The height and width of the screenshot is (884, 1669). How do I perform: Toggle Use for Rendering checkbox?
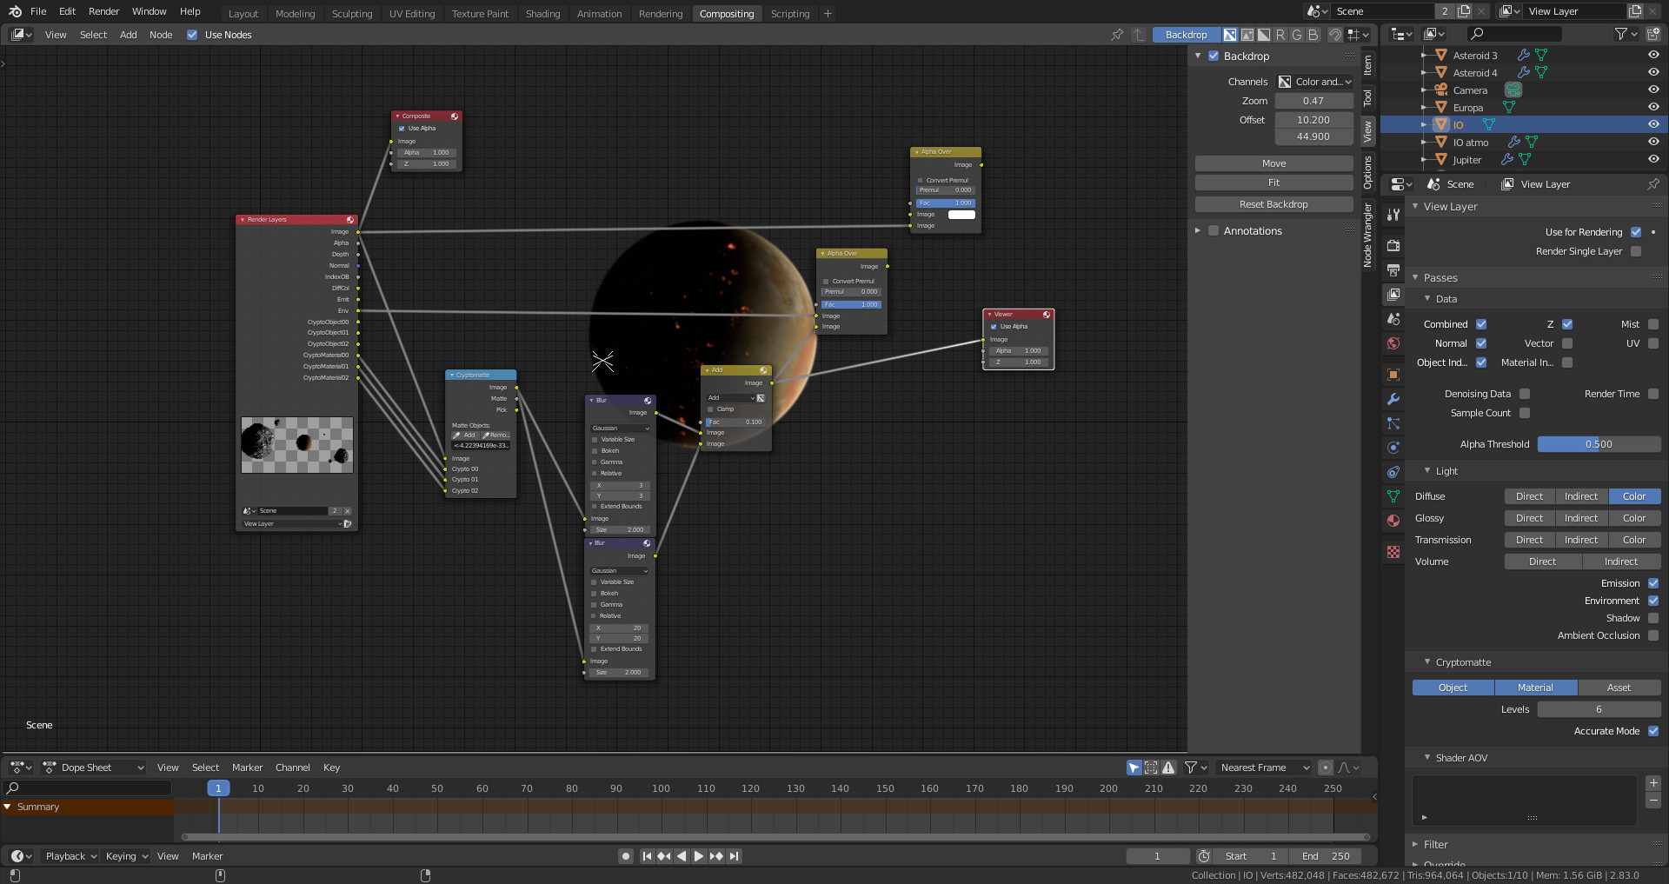[1636, 232]
